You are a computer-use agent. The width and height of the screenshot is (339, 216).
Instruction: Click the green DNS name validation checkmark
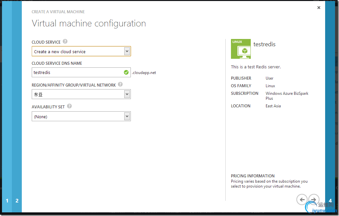click(x=126, y=72)
